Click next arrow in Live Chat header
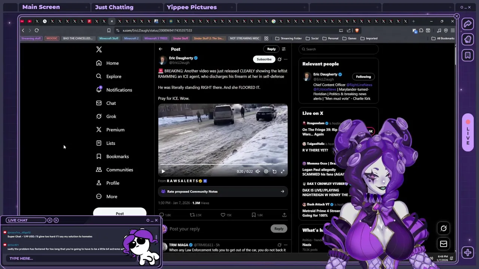The image size is (479, 269). pyautogui.click(x=56, y=220)
